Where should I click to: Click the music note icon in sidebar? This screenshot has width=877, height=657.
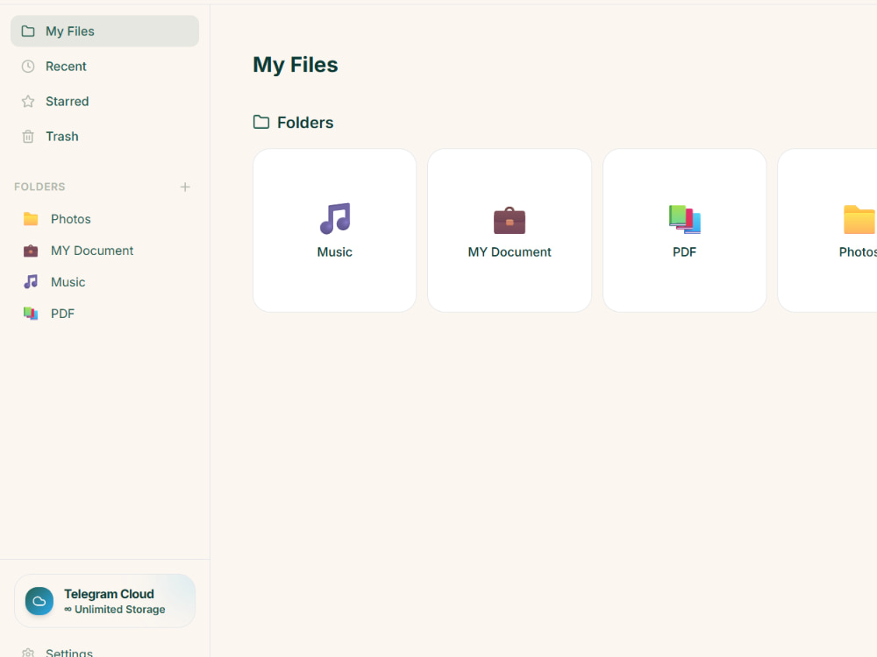click(31, 281)
